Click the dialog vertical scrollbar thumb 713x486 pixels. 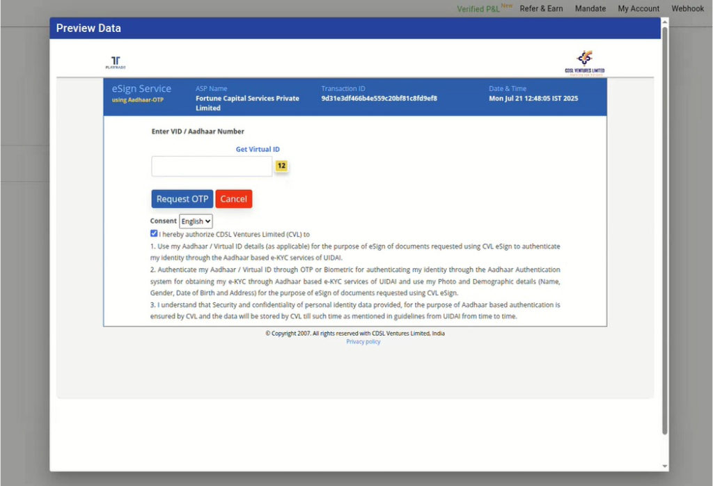[x=665, y=230]
